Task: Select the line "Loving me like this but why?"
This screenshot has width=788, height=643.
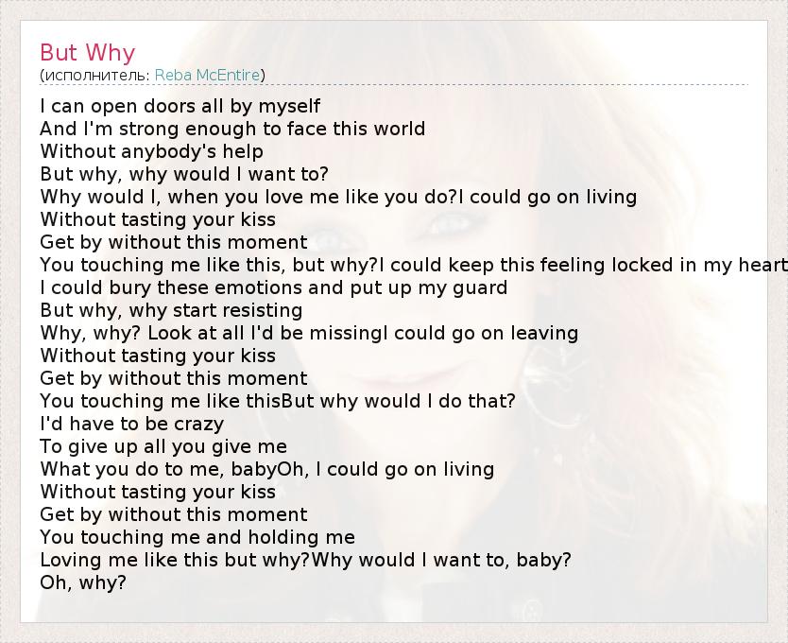Action: (175, 560)
